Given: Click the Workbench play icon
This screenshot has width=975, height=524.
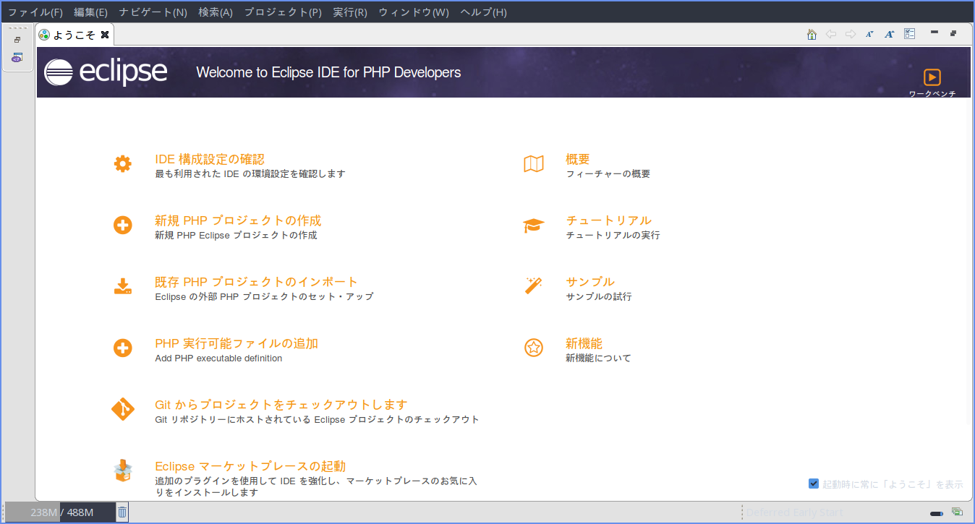Looking at the screenshot, I should coord(932,77).
